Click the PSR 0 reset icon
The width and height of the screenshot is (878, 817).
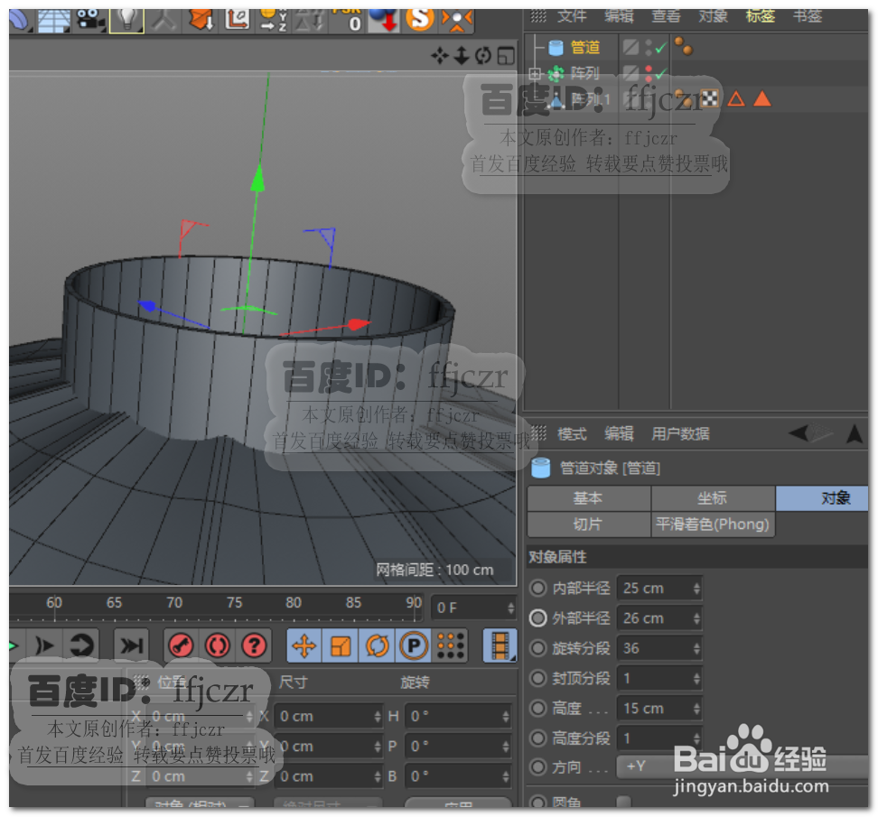(x=347, y=20)
